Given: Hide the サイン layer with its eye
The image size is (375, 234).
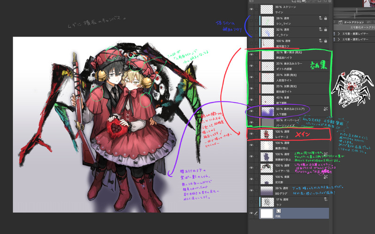Looking at the screenshot, I should tap(251, 9).
